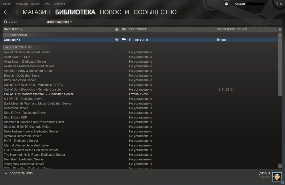The width and height of the screenshot is (285, 185).
Task: Click favorite star on Creation Kit row
Action: click(x=117, y=40)
